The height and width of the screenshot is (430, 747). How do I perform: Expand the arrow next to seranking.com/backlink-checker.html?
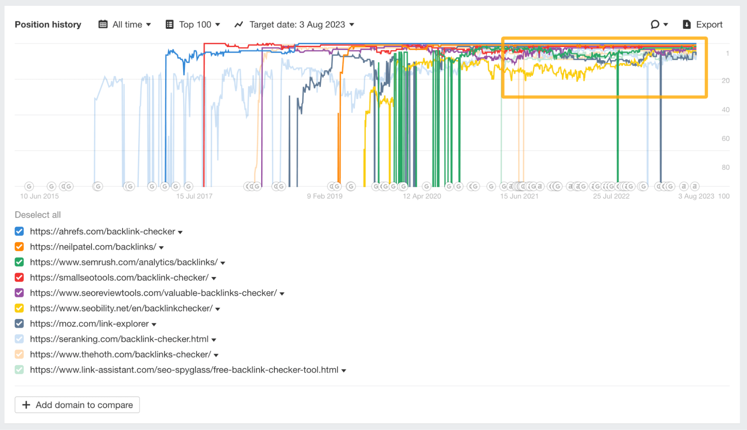tap(213, 339)
